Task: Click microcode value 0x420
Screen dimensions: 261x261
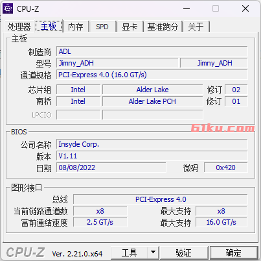Action: (226, 168)
